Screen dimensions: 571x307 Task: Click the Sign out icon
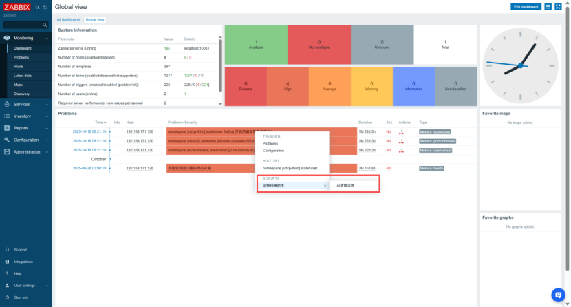click(7, 297)
